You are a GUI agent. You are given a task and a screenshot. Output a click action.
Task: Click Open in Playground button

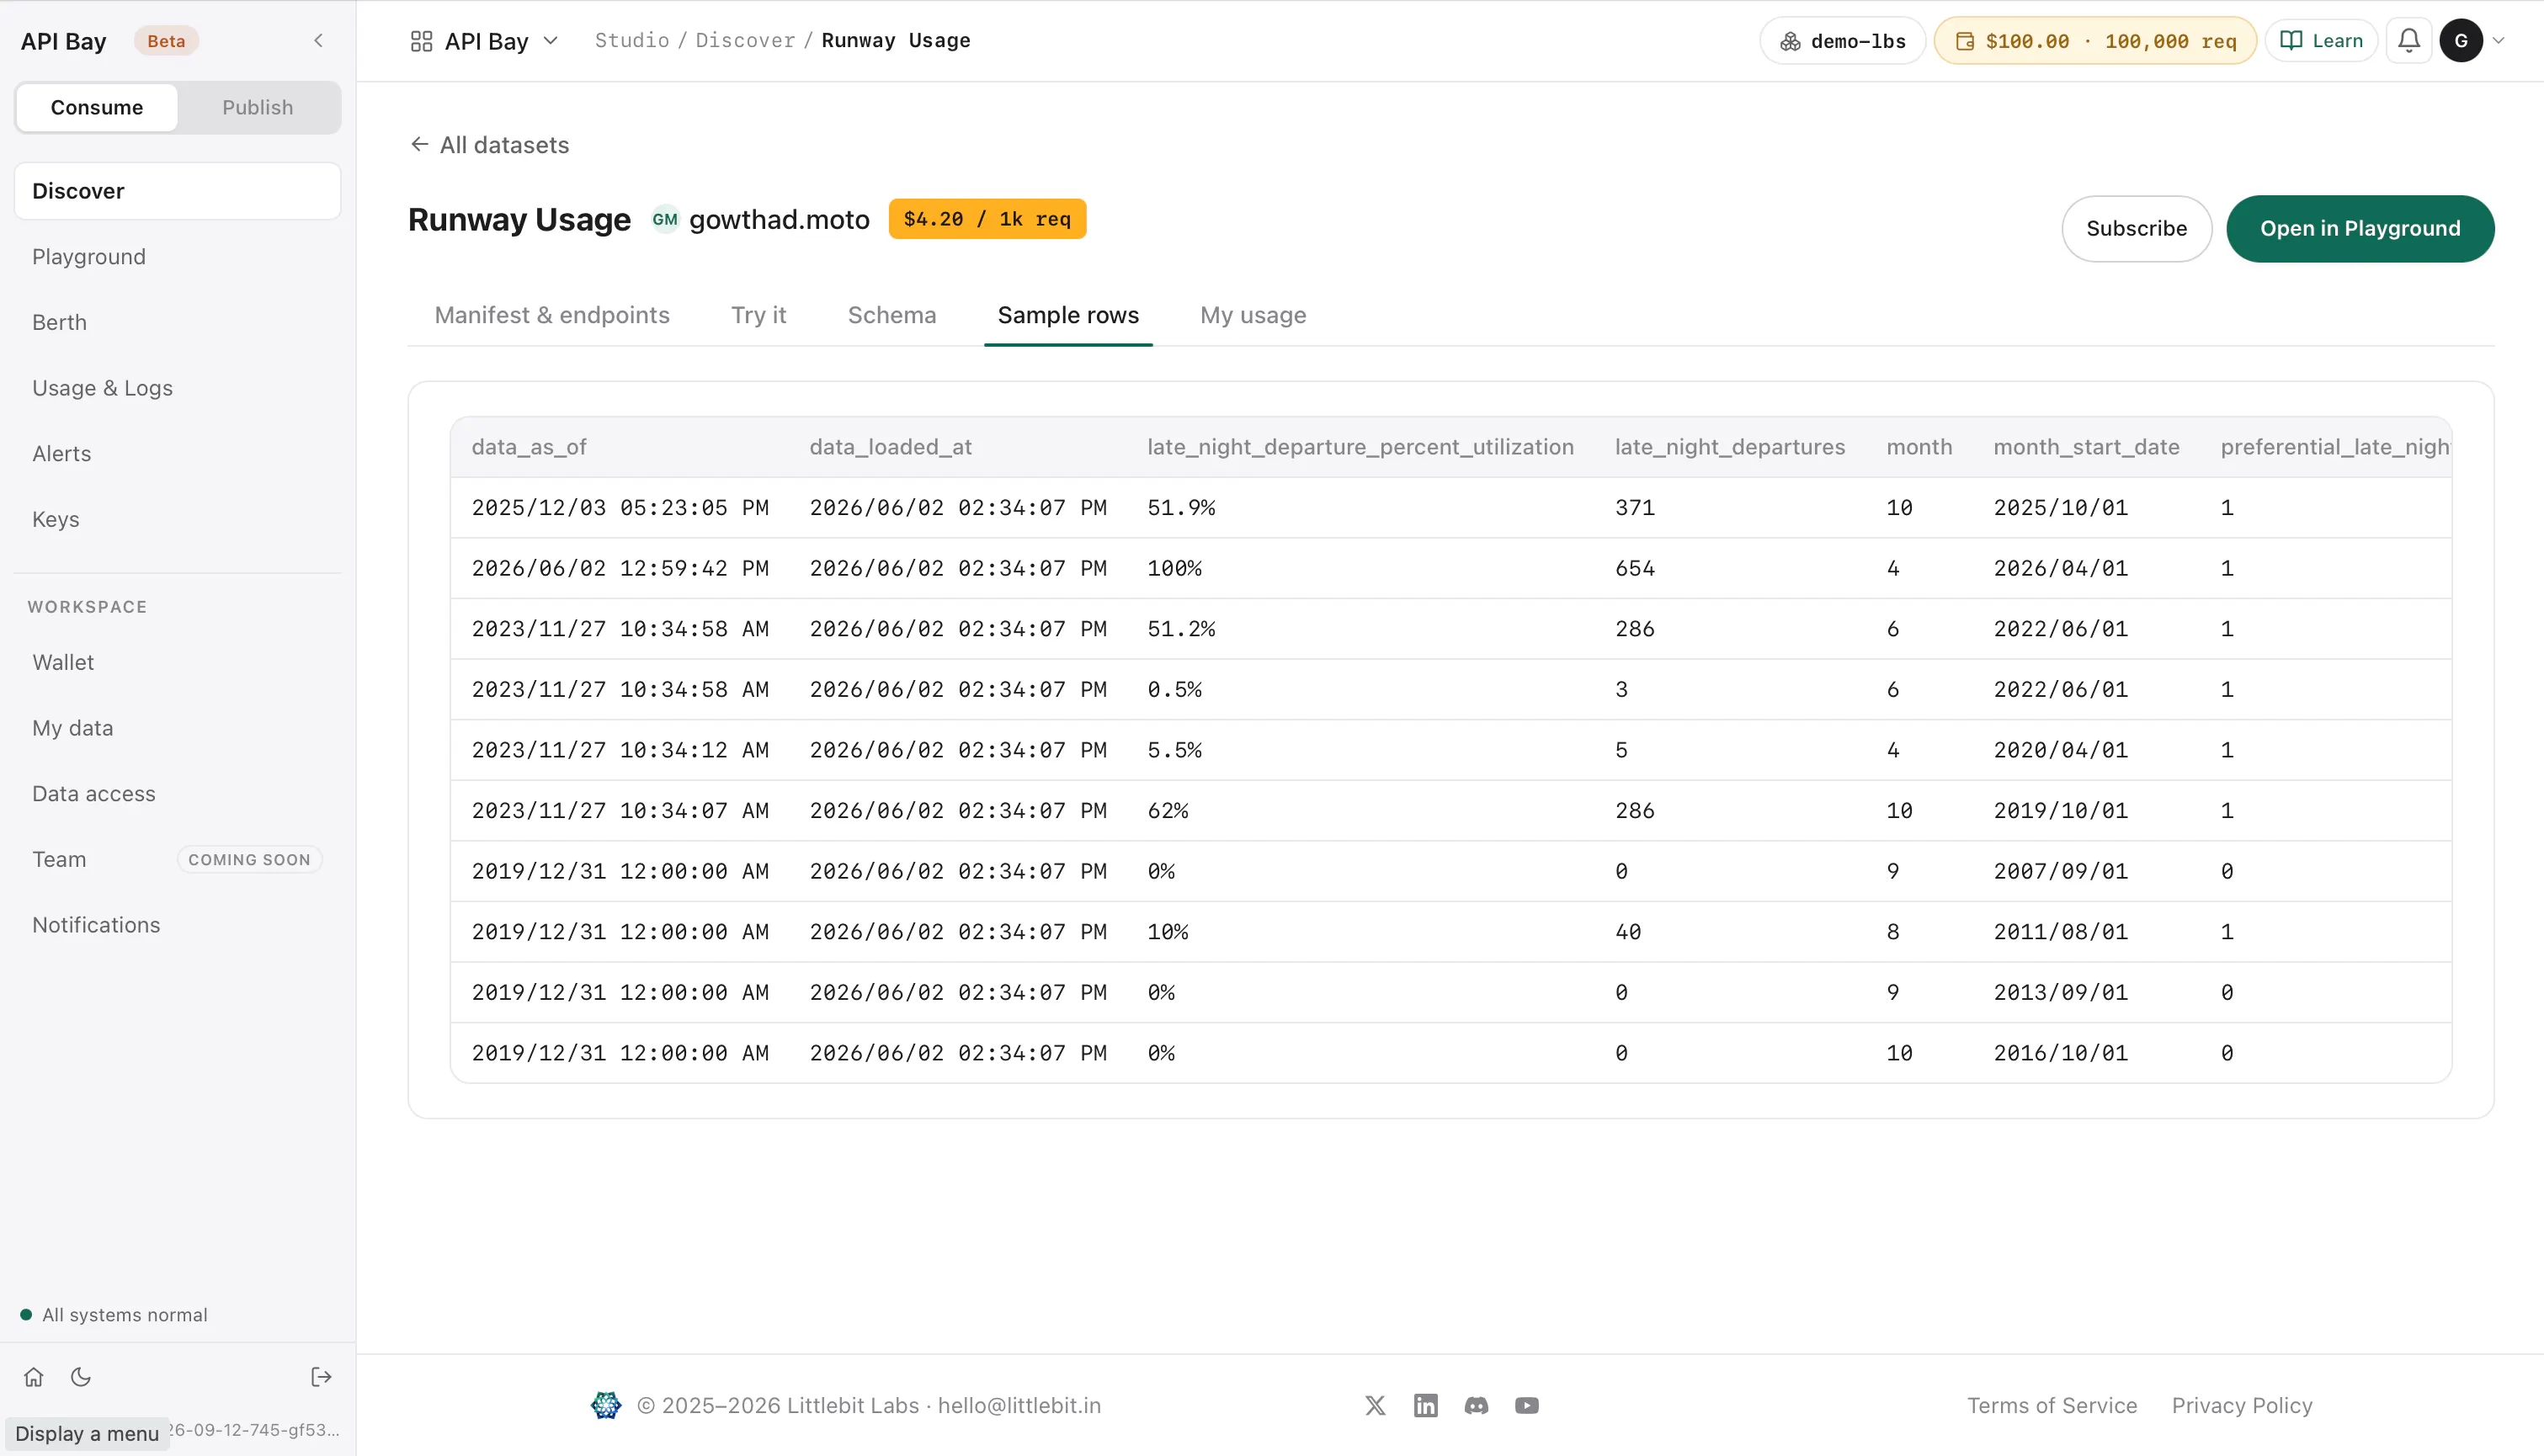coord(2360,229)
